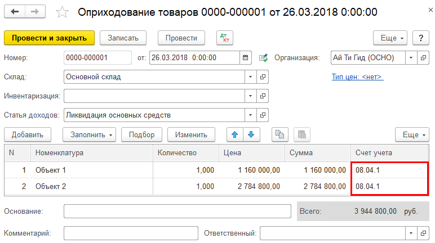Screen dimensions: 435x243
Task: Move row down with blue arrow
Action: click(x=251, y=134)
